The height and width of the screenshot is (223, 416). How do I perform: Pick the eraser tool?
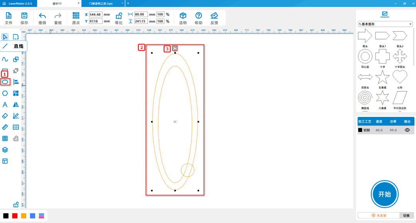[x=5, y=116]
